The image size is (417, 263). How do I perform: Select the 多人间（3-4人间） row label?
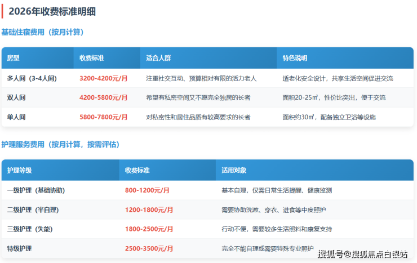[32, 78]
